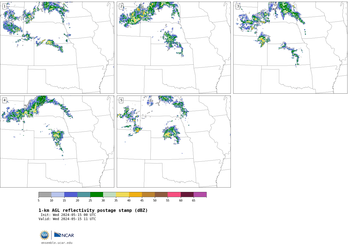Screen dimensions: 350x246
Task: Select the pink 55-60 dBZ swatch
Action: click(174, 195)
